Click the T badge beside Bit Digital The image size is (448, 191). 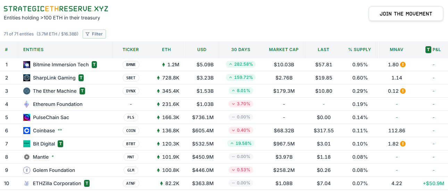coord(60,144)
